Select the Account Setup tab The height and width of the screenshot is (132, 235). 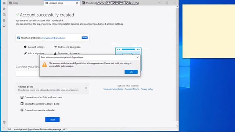pyautogui.click(x=62, y=3)
